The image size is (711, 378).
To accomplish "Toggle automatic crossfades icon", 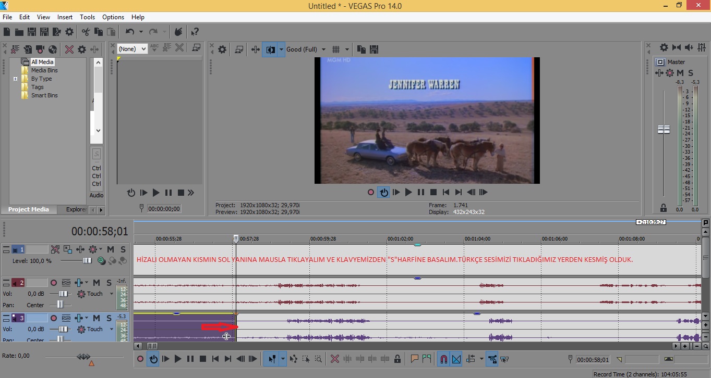I will 456,359.
